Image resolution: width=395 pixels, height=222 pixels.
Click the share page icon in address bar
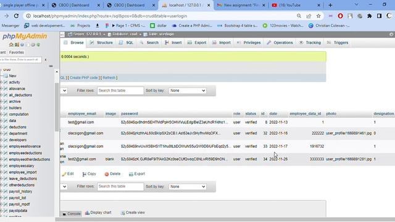pos(309,16)
